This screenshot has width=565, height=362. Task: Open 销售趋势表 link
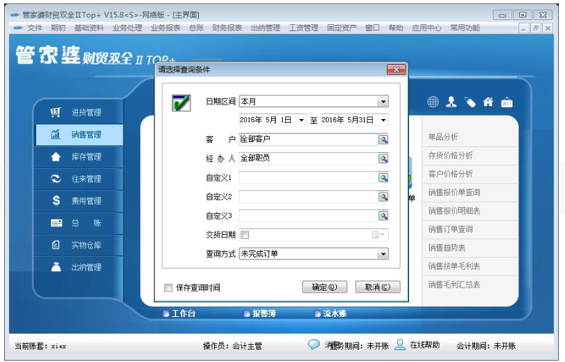click(447, 248)
